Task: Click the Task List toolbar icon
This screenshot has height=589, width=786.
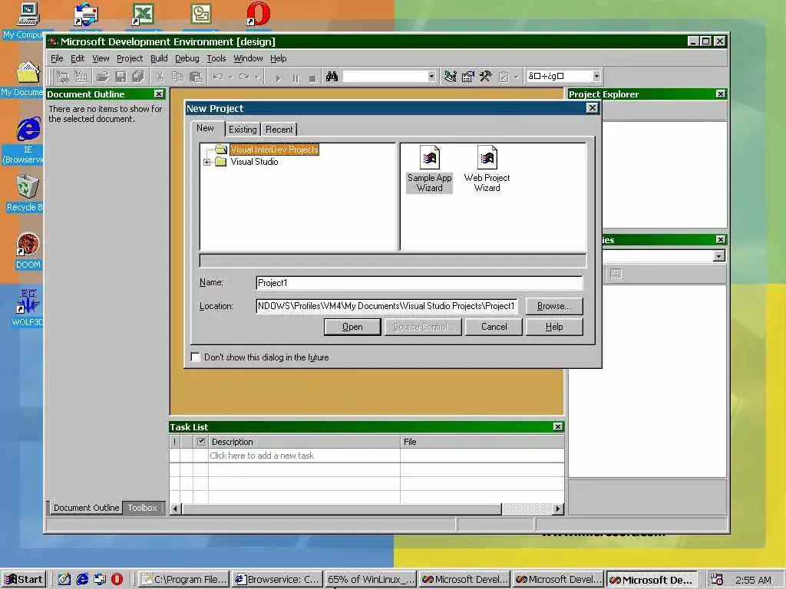Action: point(504,77)
